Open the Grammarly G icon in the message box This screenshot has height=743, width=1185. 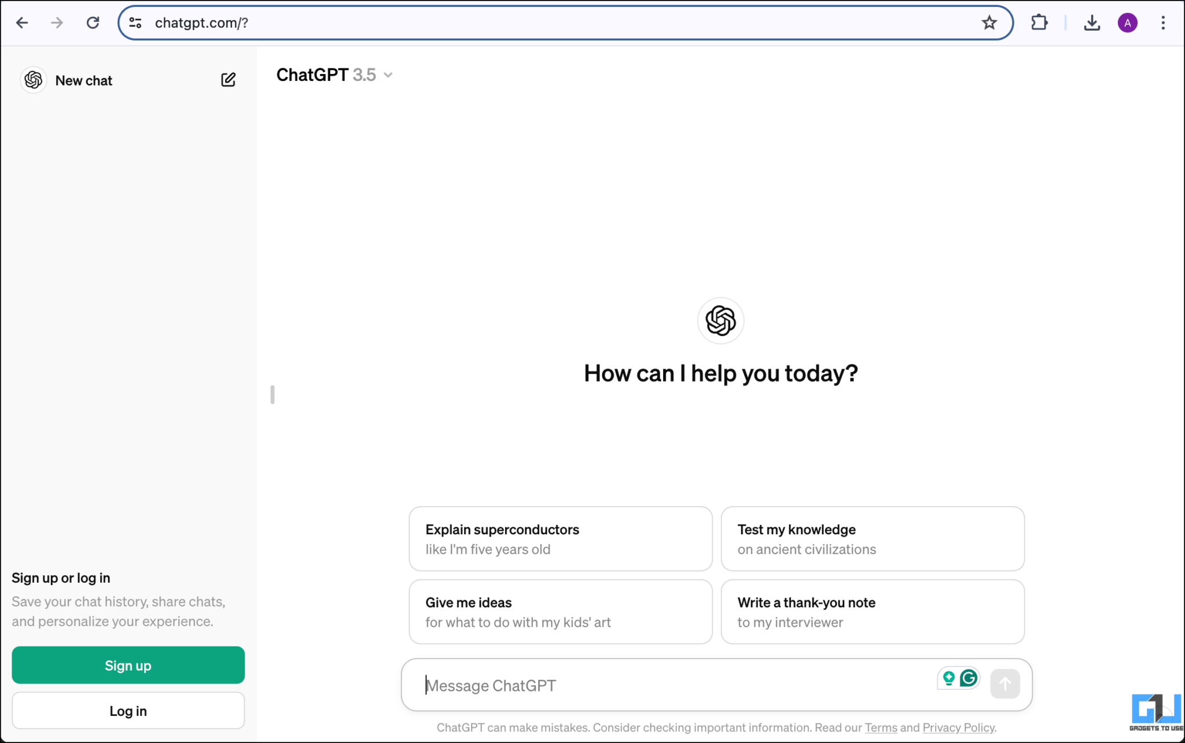coord(969,678)
